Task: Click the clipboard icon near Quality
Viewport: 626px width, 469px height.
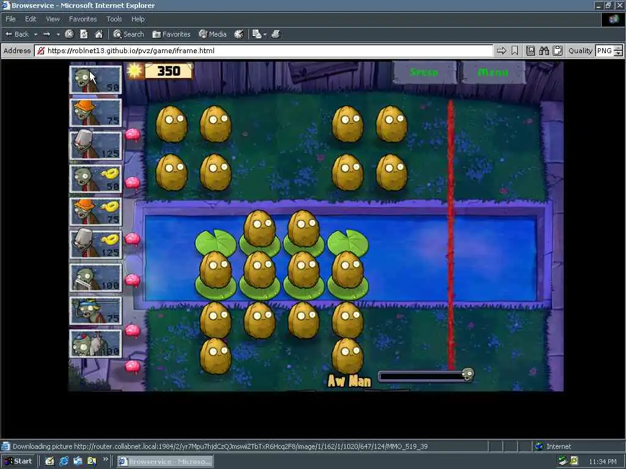Action: [558, 51]
